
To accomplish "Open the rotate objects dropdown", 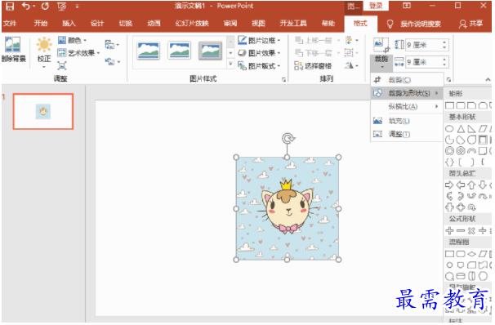I will 352,65.
